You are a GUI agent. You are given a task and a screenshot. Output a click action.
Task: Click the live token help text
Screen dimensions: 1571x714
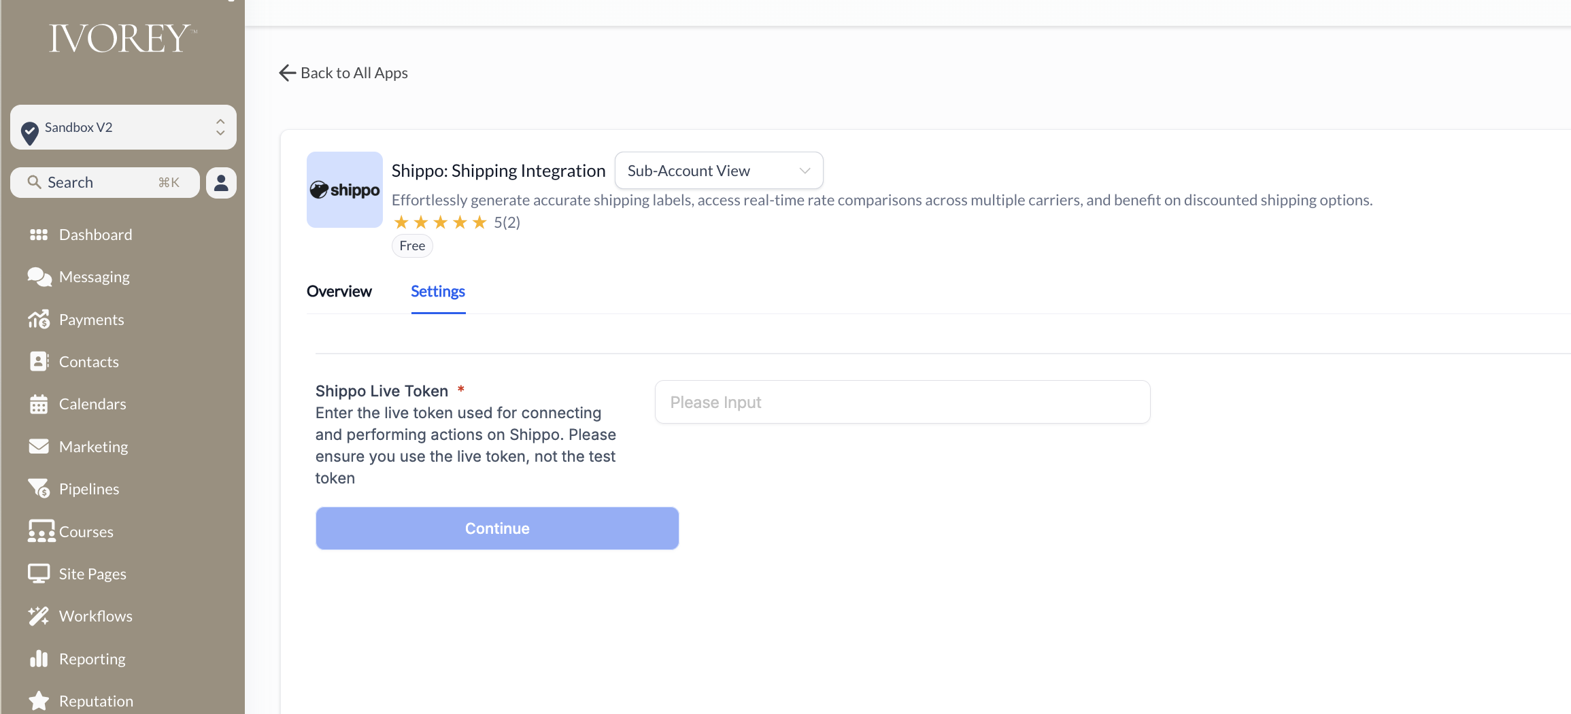[465, 445]
